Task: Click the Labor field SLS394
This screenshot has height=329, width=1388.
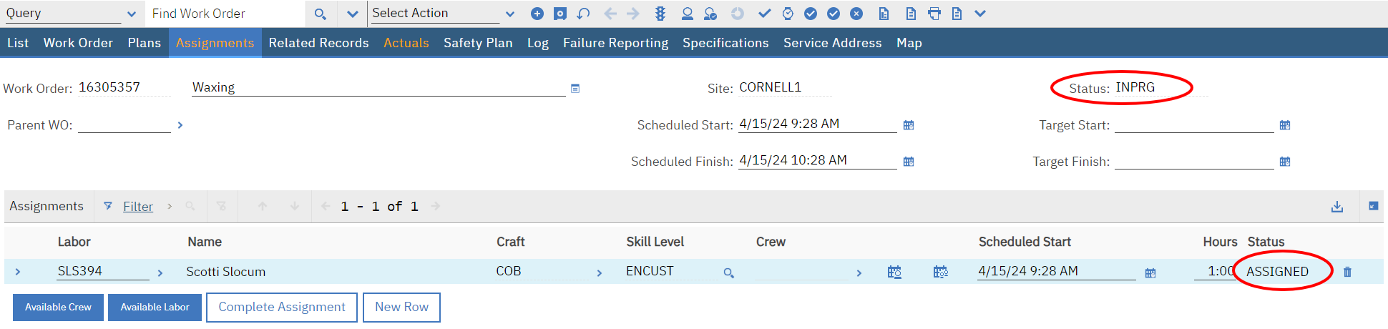Action: [x=103, y=271]
